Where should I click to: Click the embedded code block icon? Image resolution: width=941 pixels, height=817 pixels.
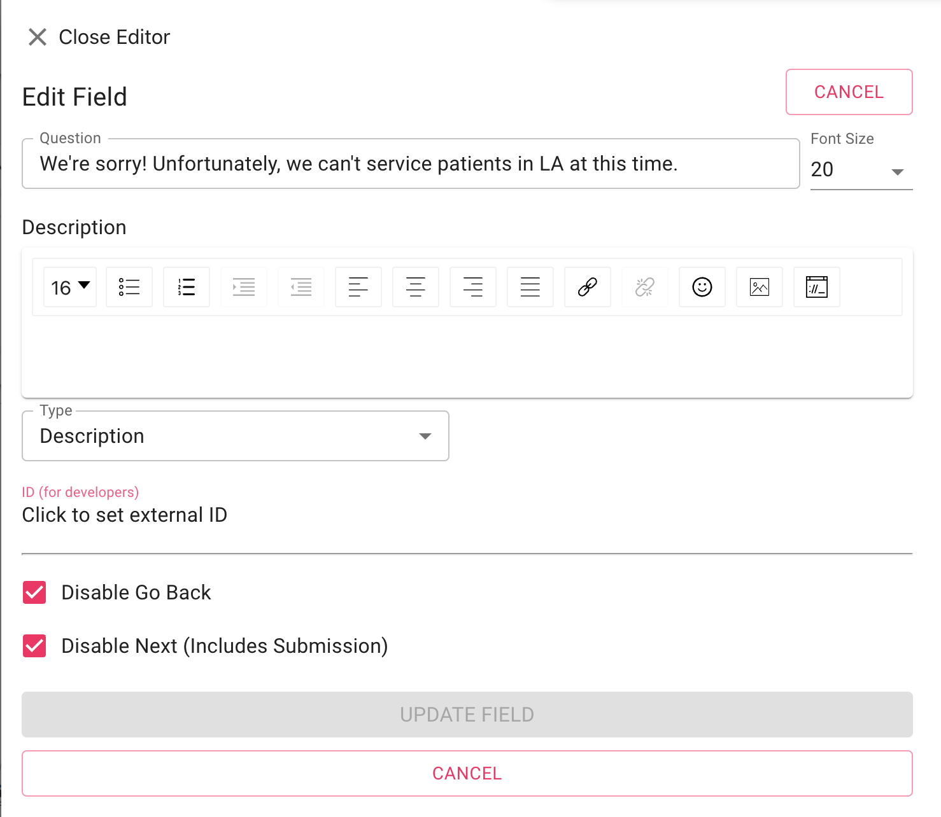[x=817, y=287]
